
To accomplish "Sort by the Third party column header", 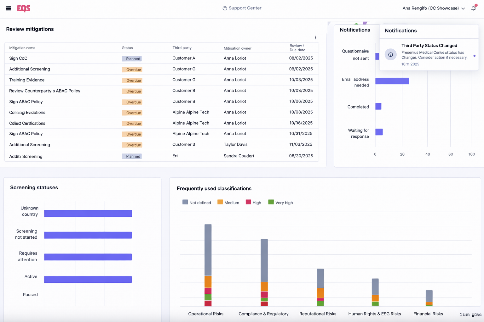I will click(x=182, y=48).
